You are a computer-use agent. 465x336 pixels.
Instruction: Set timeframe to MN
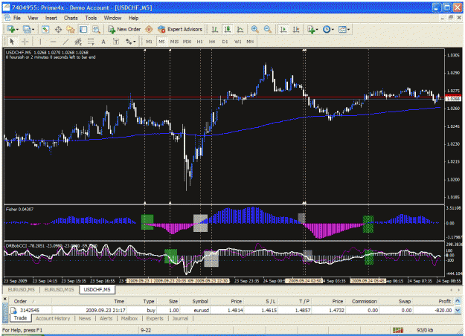[x=250, y=42]
